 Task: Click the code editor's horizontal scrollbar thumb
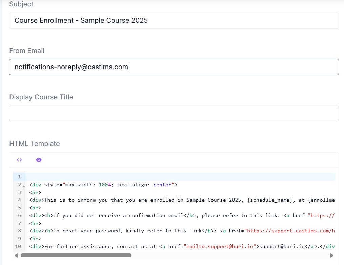tap(76, 255)
